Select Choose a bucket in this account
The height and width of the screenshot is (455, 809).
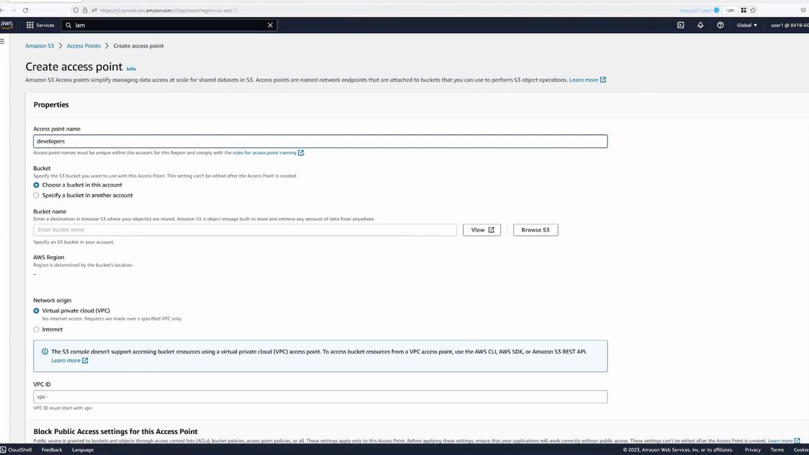tap(36, 185)
